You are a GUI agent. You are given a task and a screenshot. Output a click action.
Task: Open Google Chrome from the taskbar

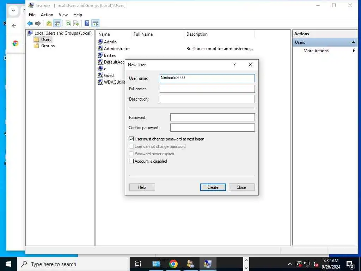click(173, 264)
